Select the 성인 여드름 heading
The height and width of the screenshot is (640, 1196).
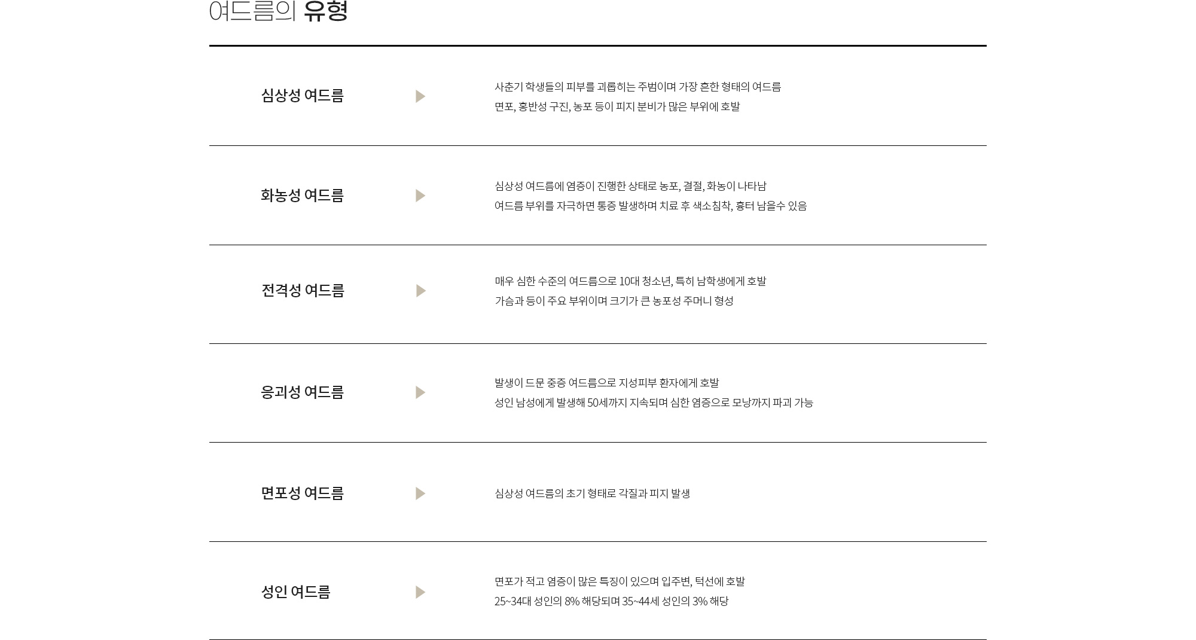tap(296, 592)
